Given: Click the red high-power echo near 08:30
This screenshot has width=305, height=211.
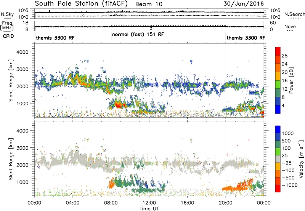Looking at the screenshot, I should click(x=118, y=105).
